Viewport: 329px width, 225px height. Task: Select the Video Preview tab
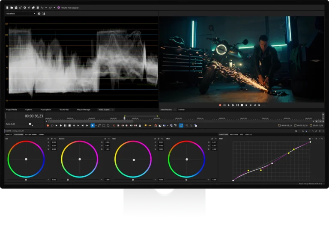(x=166, y=110)
